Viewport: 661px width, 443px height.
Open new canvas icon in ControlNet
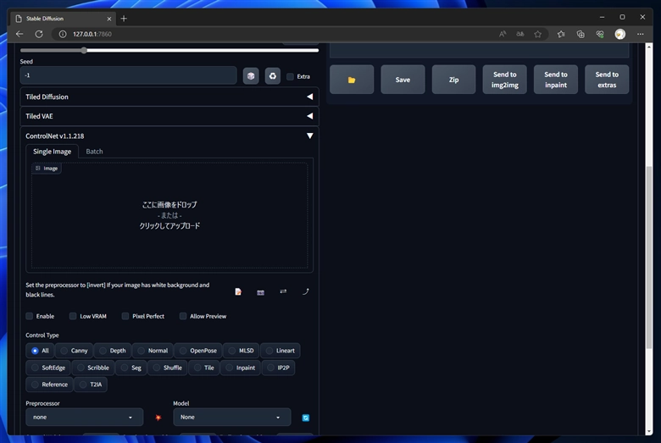point(238,291)
